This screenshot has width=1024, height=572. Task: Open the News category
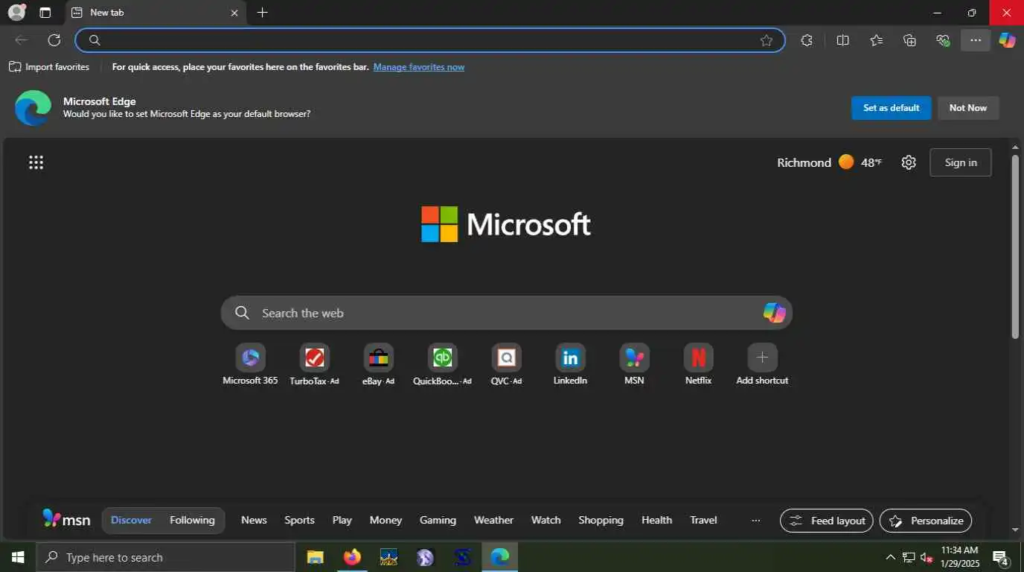(x=254, y=520)
